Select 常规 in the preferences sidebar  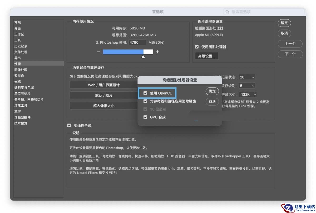[x=18, y=22]
